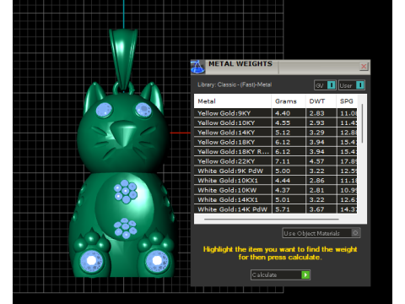Select the Yellow Gold:10KY row

tap(276, 122)
